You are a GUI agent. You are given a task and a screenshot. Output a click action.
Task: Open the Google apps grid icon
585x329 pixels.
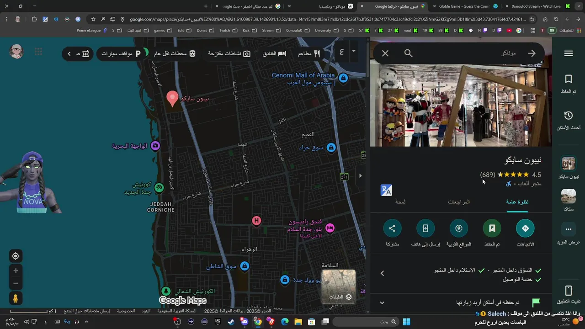click(38, 52)
